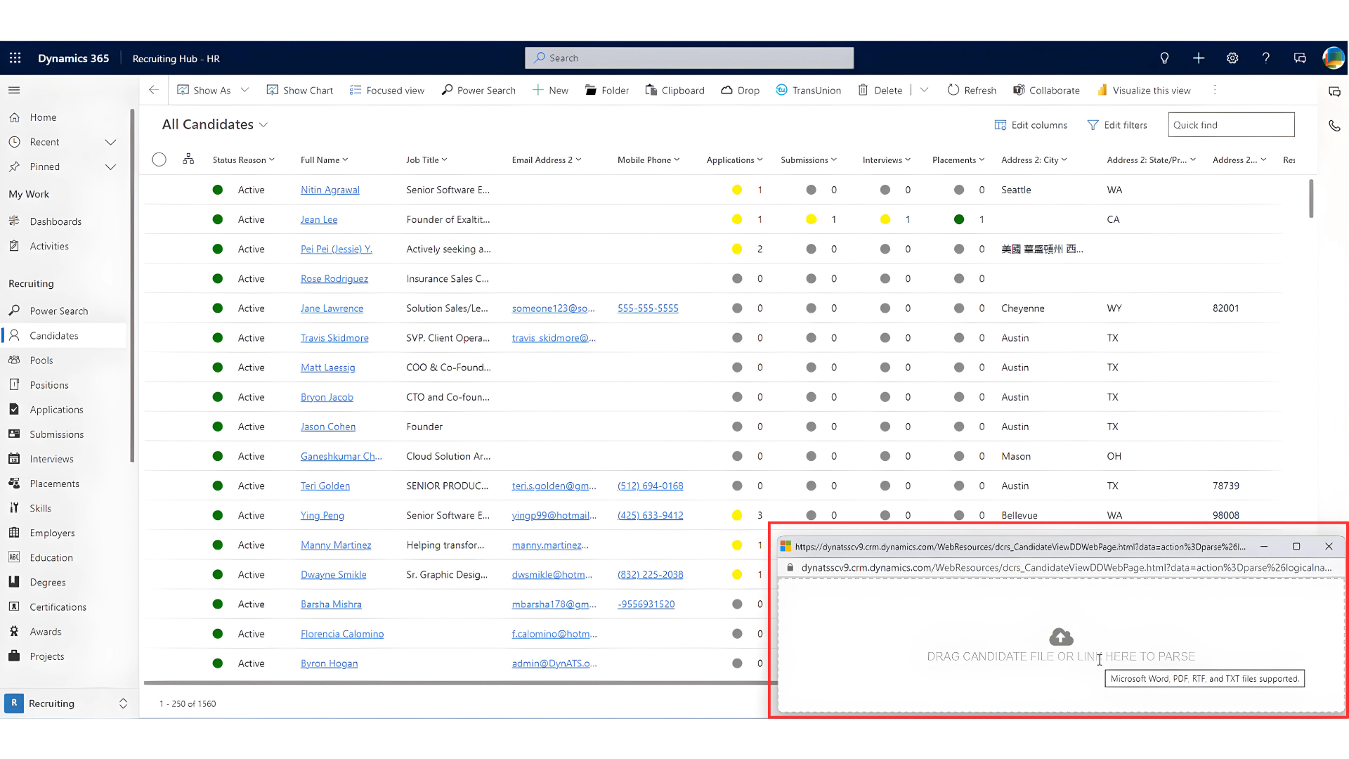This screenshot has width=1349, height=759.
Task: Open the Recruiting area switcher
Action: point(67,703)
